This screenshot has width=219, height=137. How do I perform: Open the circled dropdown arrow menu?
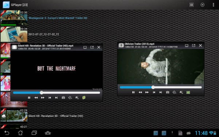click(x=202, y=5)
